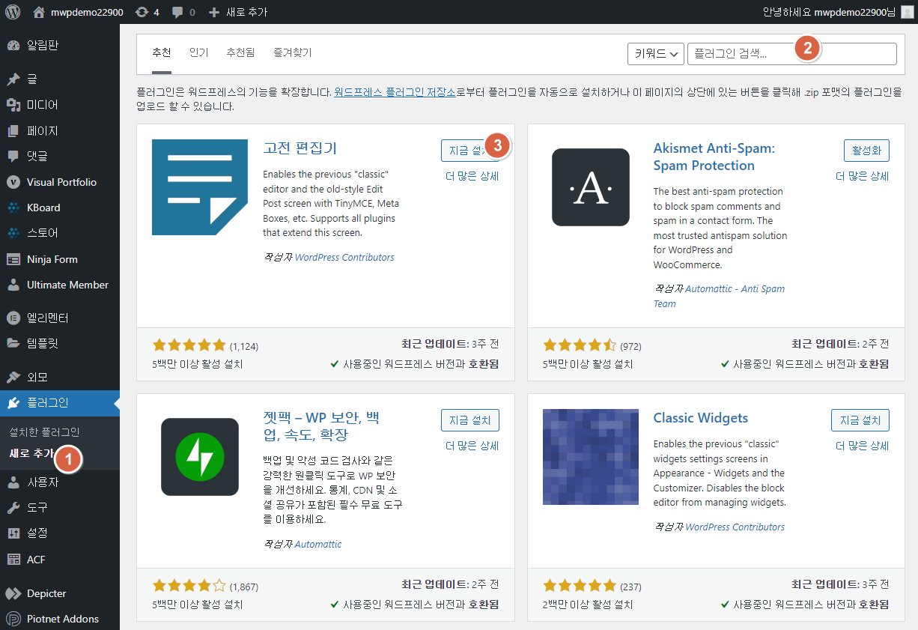Open 미디어 media icon
This screenshot has width=918, height=630.
[13, 105]
